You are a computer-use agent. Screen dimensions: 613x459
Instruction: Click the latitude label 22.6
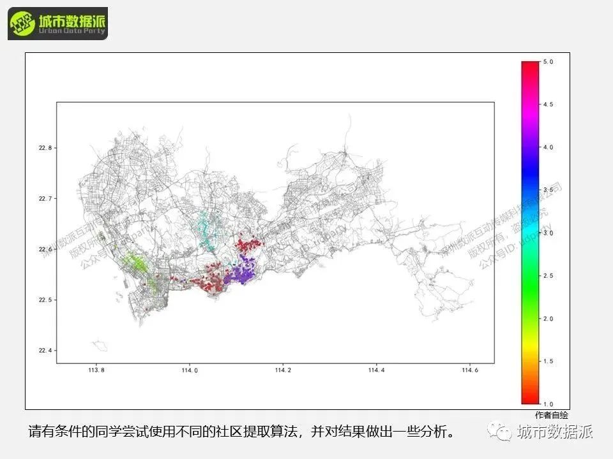[45, 249]
